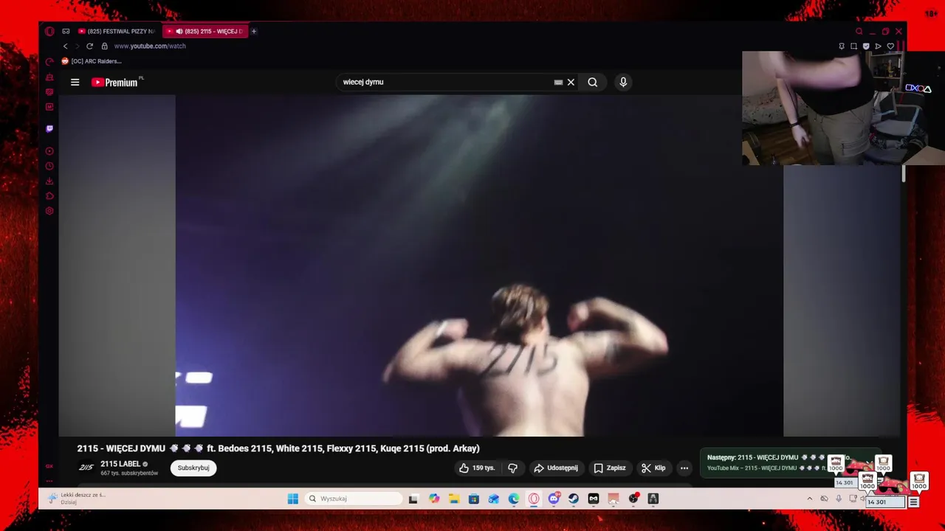Bookmark page with the heart icon
Screen dimensions: 945x531
click(x=890, y=46)
